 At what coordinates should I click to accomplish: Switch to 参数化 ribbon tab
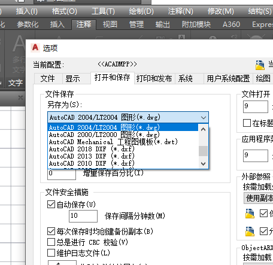[28, 25]
